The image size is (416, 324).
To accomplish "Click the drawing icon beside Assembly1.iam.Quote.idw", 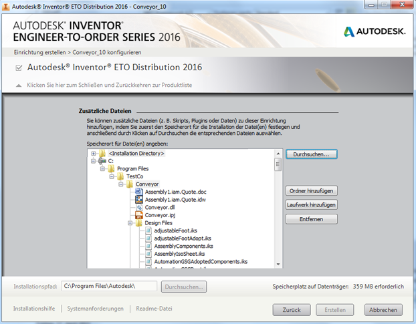I will point(139,199).
